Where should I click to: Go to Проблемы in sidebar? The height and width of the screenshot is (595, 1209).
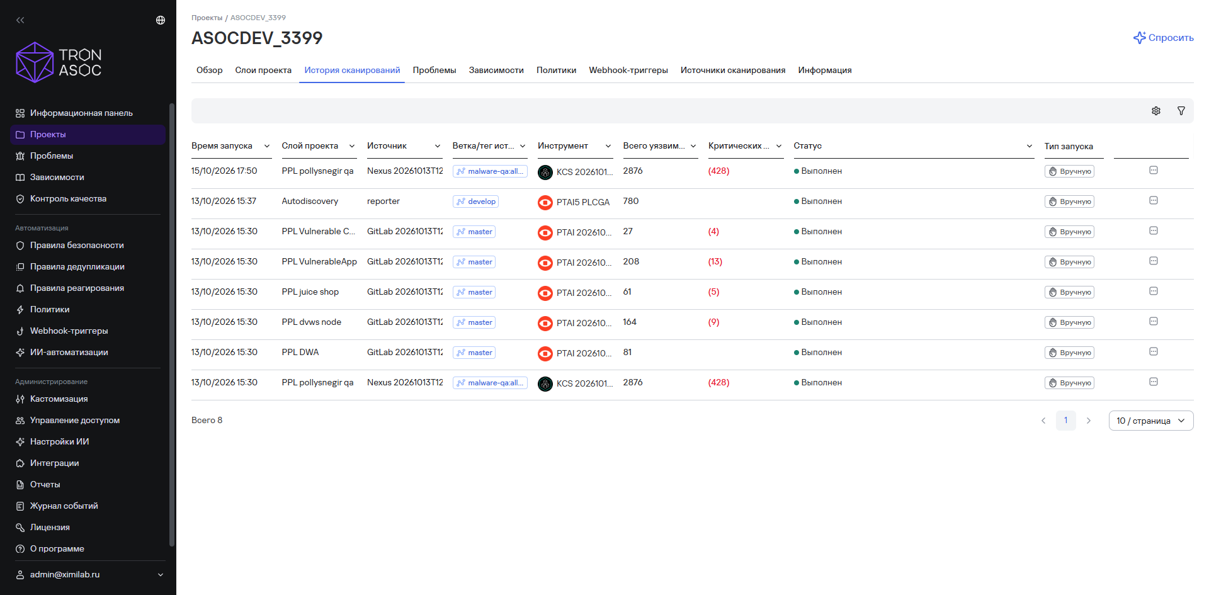click(88, 156)
